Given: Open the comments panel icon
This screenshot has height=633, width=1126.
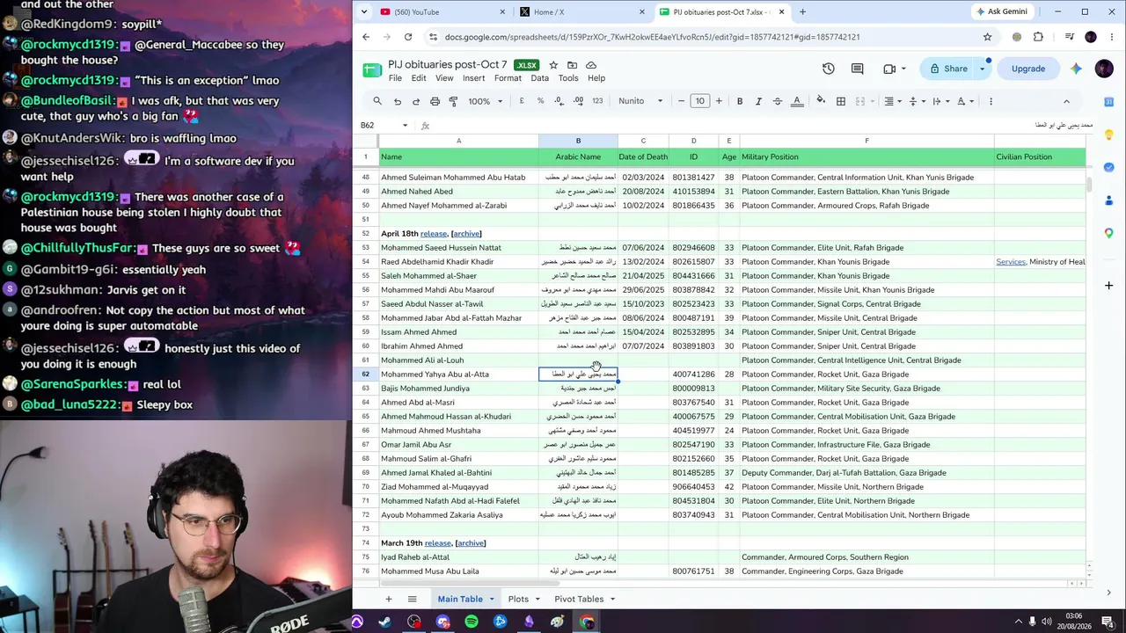Looking at the screenshot, I should tap(858, 69).
